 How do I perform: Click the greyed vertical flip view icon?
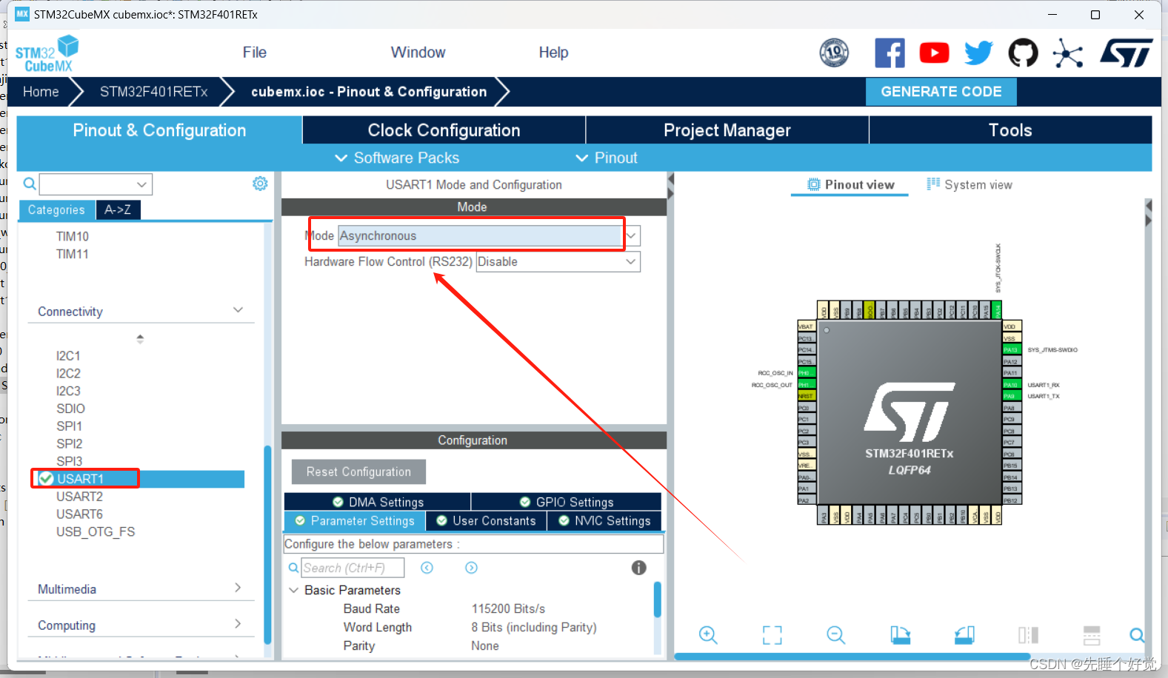[1028, 635]
